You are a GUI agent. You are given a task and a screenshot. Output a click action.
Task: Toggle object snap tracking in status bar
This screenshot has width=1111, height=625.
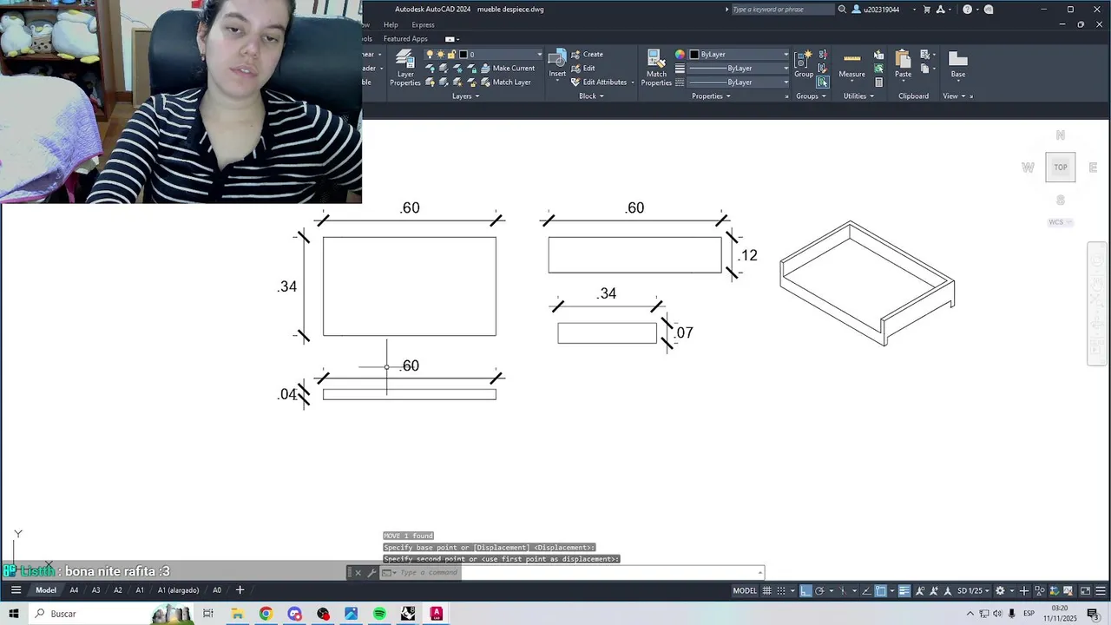(x=866, y=591)
